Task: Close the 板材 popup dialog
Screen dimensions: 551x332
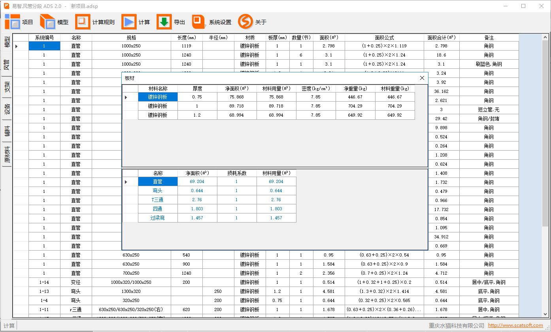Action: pos(422,78)
